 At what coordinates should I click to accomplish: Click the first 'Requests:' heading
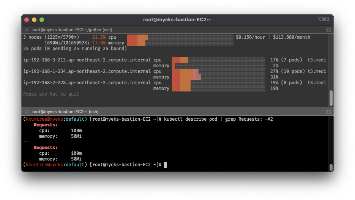pos(46,125)
